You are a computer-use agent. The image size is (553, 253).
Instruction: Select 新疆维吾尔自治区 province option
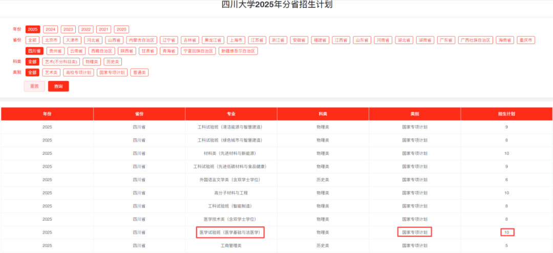tap(239, 51)
